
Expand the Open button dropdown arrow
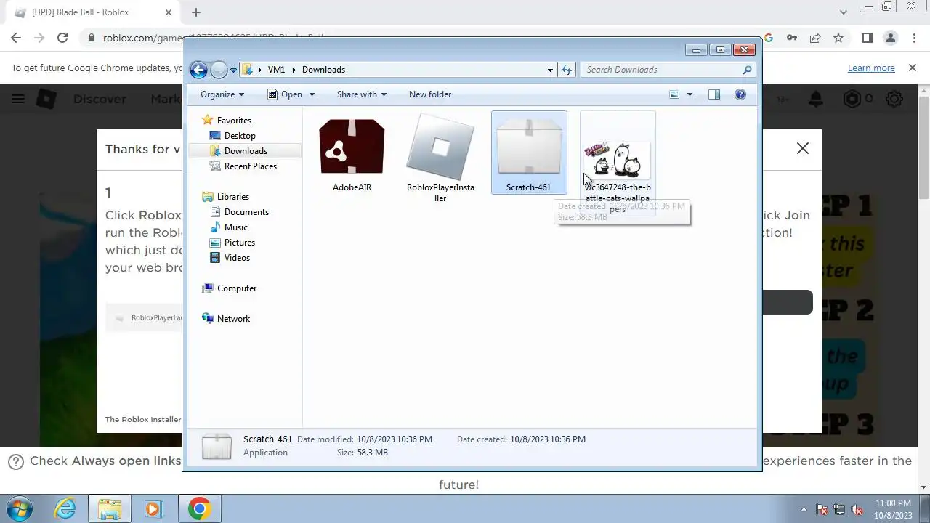tap(312, 94)
